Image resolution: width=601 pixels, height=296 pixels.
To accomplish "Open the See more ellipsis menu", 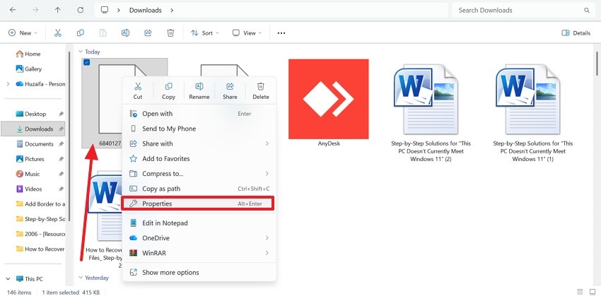I will [281, 33].
